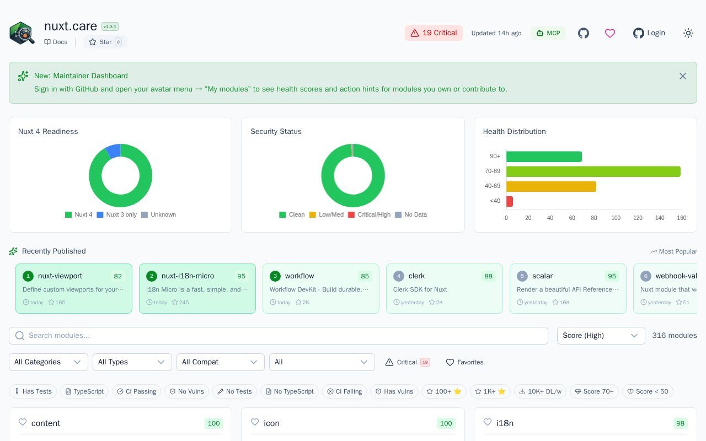Open the workflow module card
The width and height of the screenshot is (706, 441).
(x=321, y=289)
